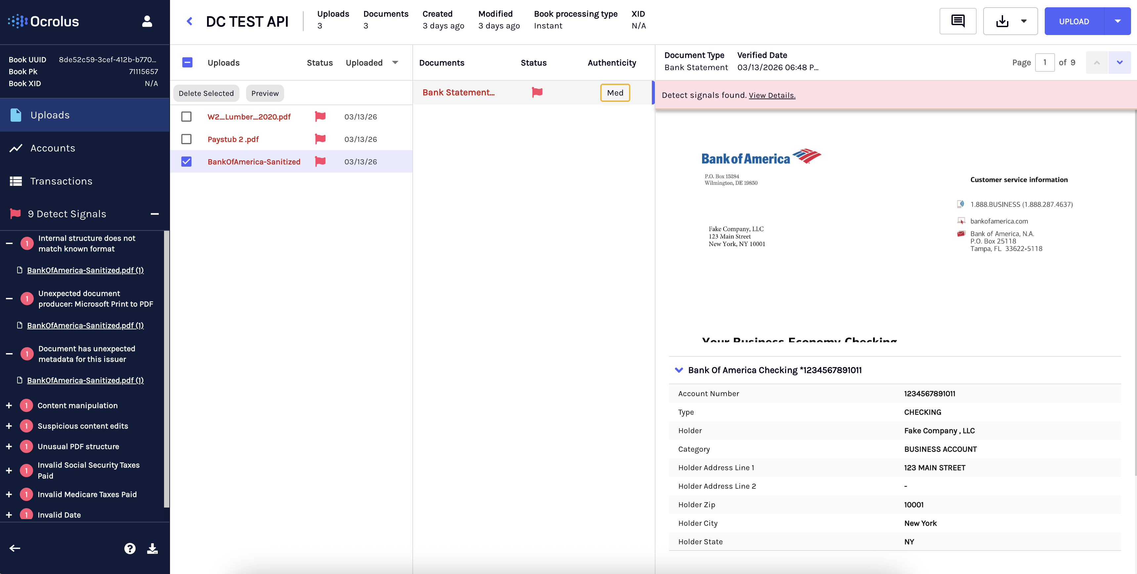Click the back arrow beside DC TEST API

click(x=189, y=21)
